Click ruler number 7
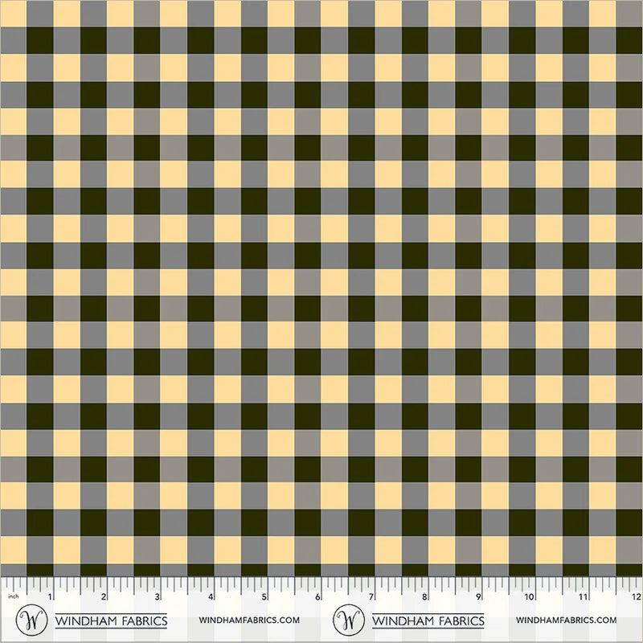Viewport: 643px width, 643px height. tap(371, 596)
